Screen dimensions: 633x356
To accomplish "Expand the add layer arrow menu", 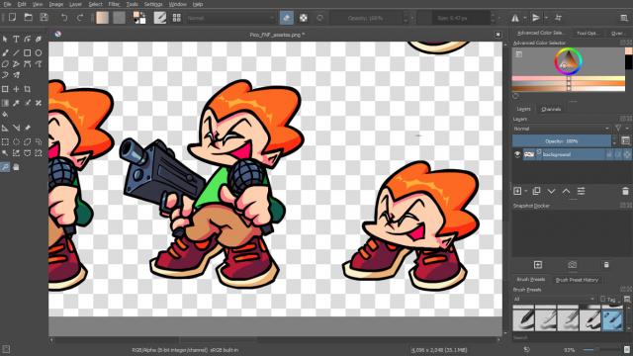I will (x=526, y=191).
